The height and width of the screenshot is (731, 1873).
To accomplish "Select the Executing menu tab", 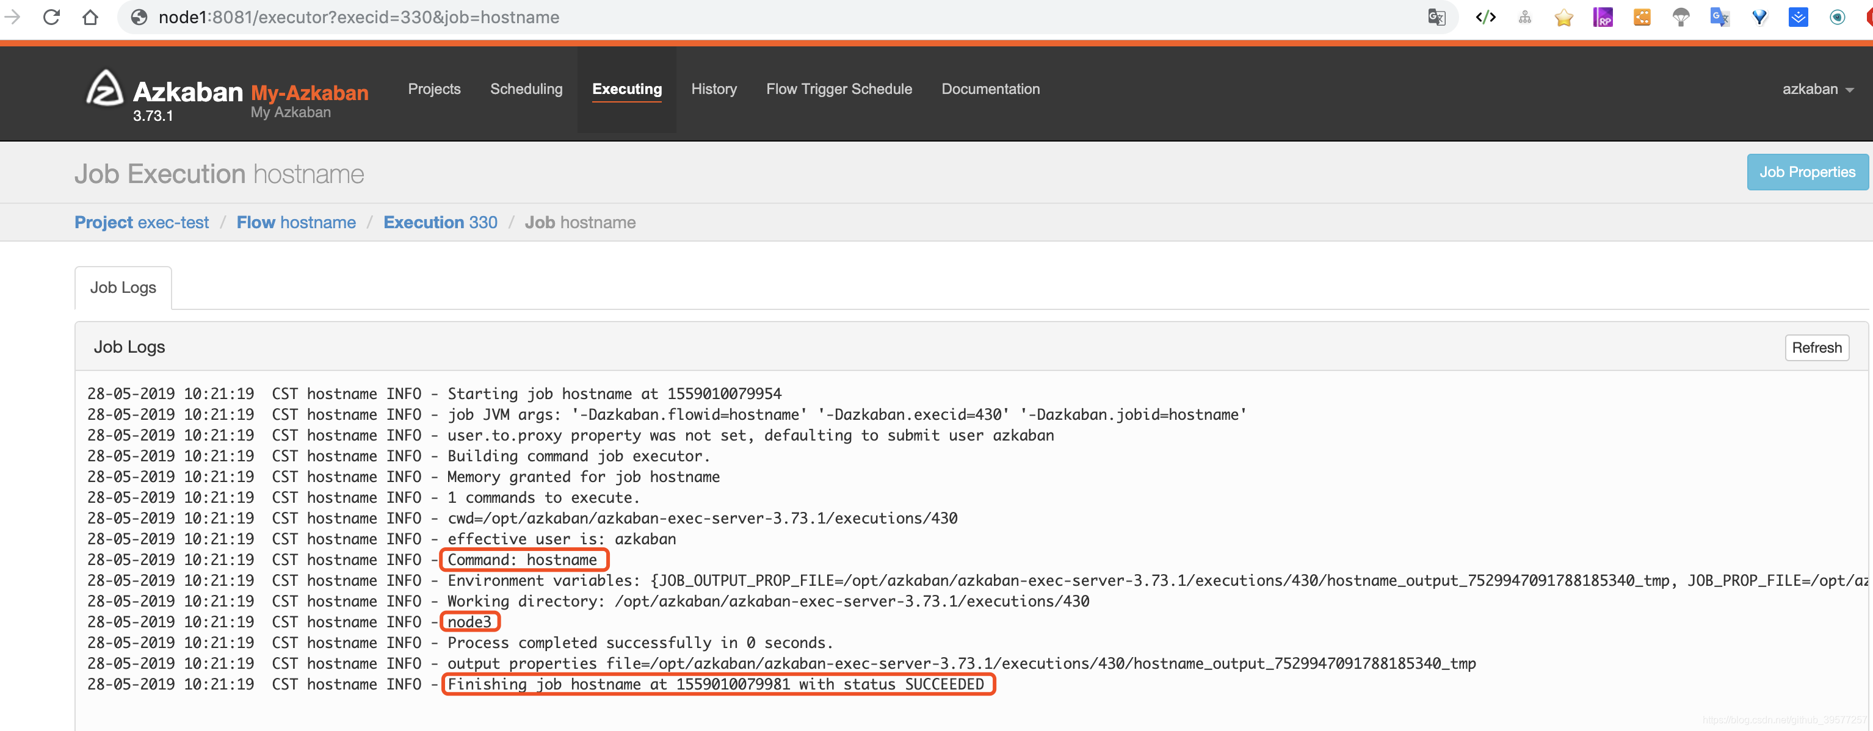I will point(627,87).
